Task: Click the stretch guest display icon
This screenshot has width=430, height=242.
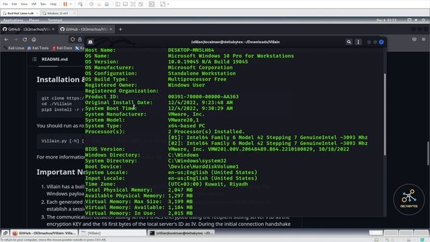Action: pos(163,4)
